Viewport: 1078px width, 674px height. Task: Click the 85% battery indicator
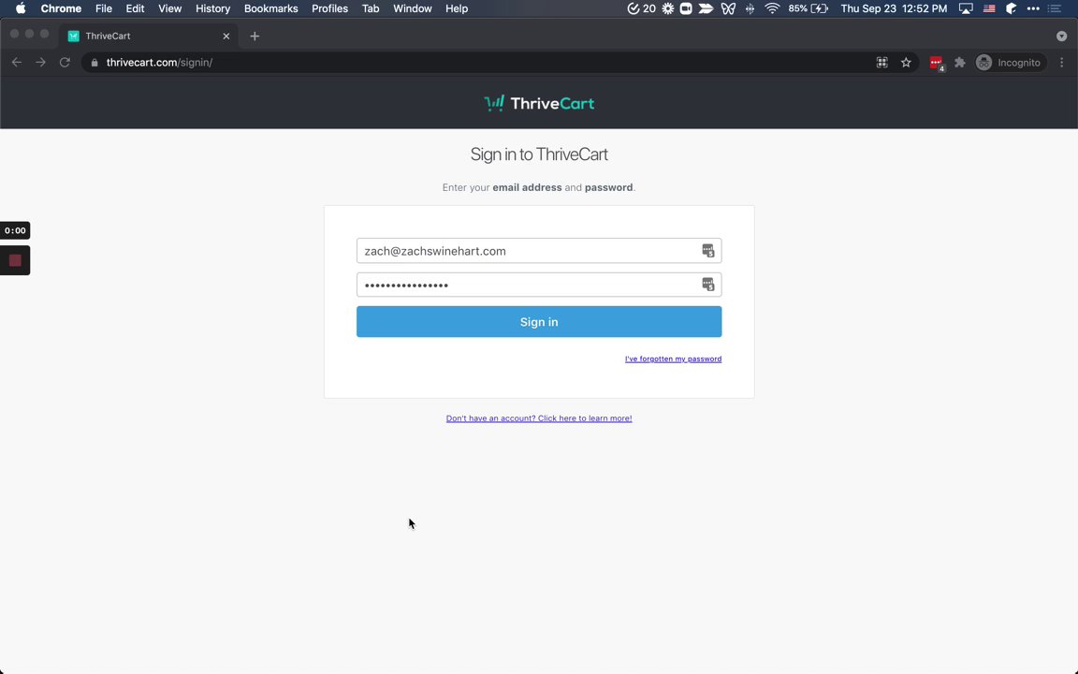pos(808,8)
